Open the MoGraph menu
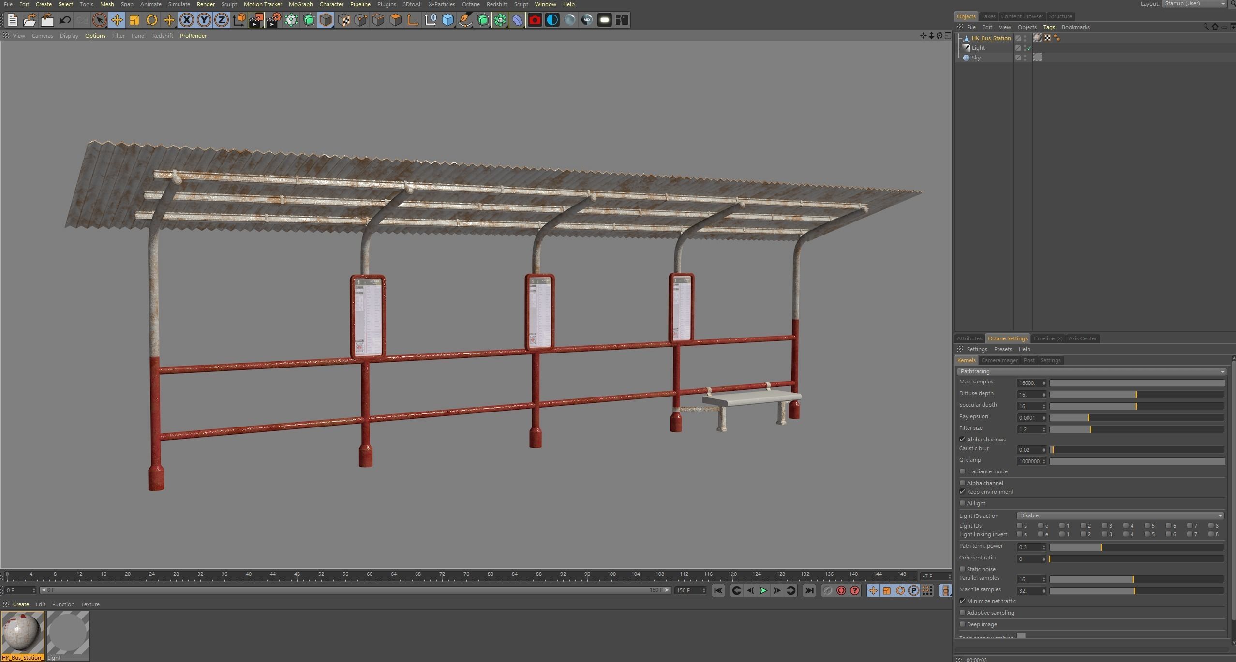The image size is (1236, 662). click(300, 4)
